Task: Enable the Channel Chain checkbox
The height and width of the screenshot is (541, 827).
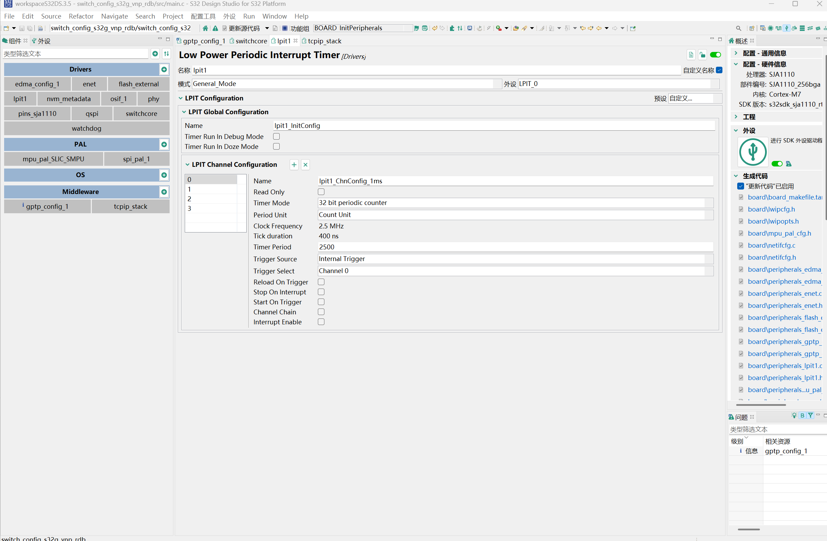Action: (321, 312)
